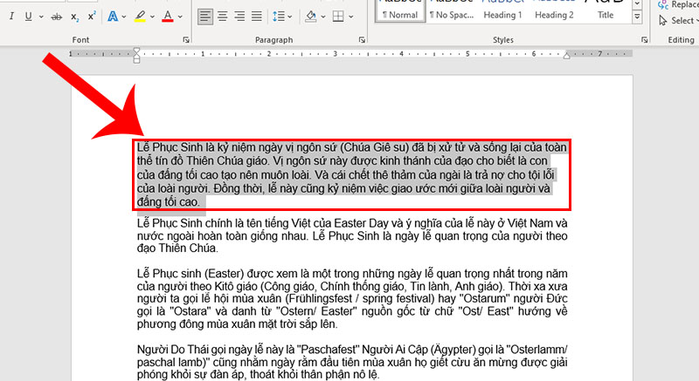This screenshot has width=699, height=381.
Task: Apply red font color
Action: (x=168, y=17)
